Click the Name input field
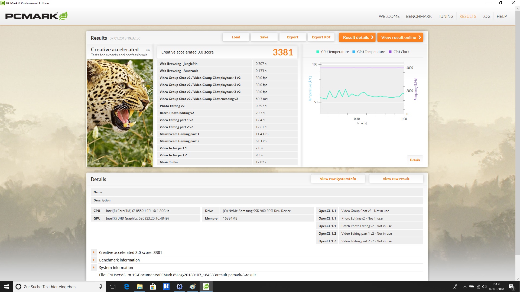This screenshot has height=292, width=520. click(x=268, y=192)
